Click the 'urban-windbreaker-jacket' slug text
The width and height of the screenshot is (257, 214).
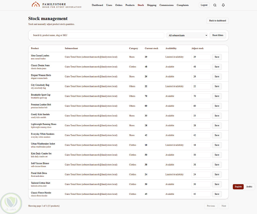pyautogui.click(x=41, y=147)
